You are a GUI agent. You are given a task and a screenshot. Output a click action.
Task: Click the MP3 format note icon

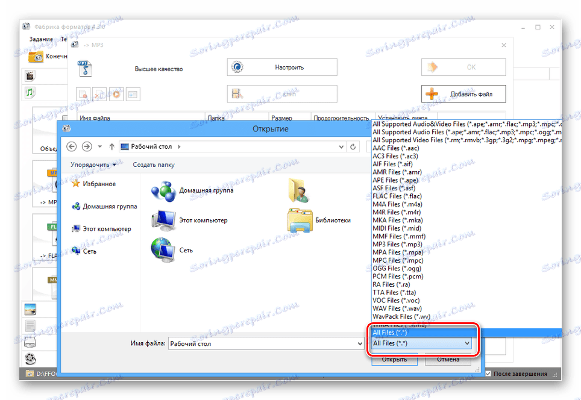click(x=85, y=69)
